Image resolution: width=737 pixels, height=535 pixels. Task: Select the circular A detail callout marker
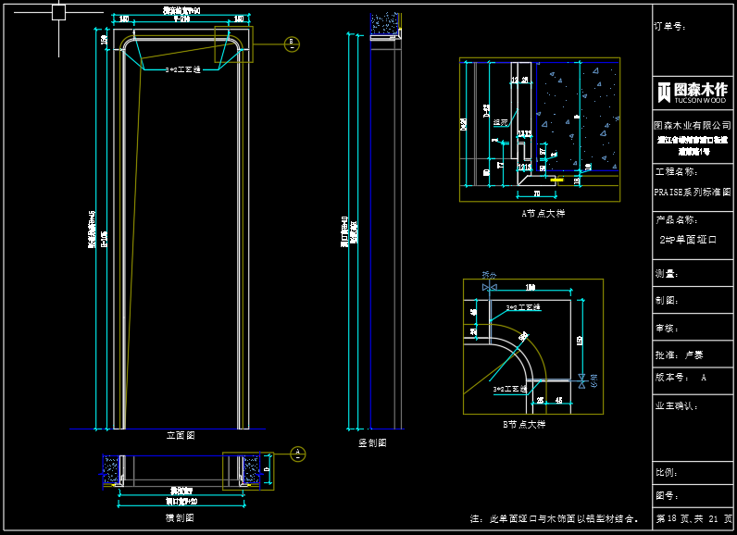tap(297, 454)
